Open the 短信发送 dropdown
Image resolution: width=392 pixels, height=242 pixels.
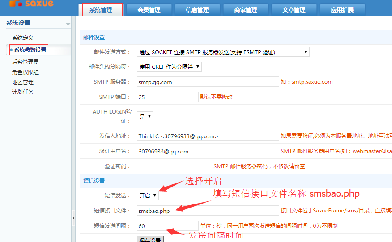[x=147, y=195]
